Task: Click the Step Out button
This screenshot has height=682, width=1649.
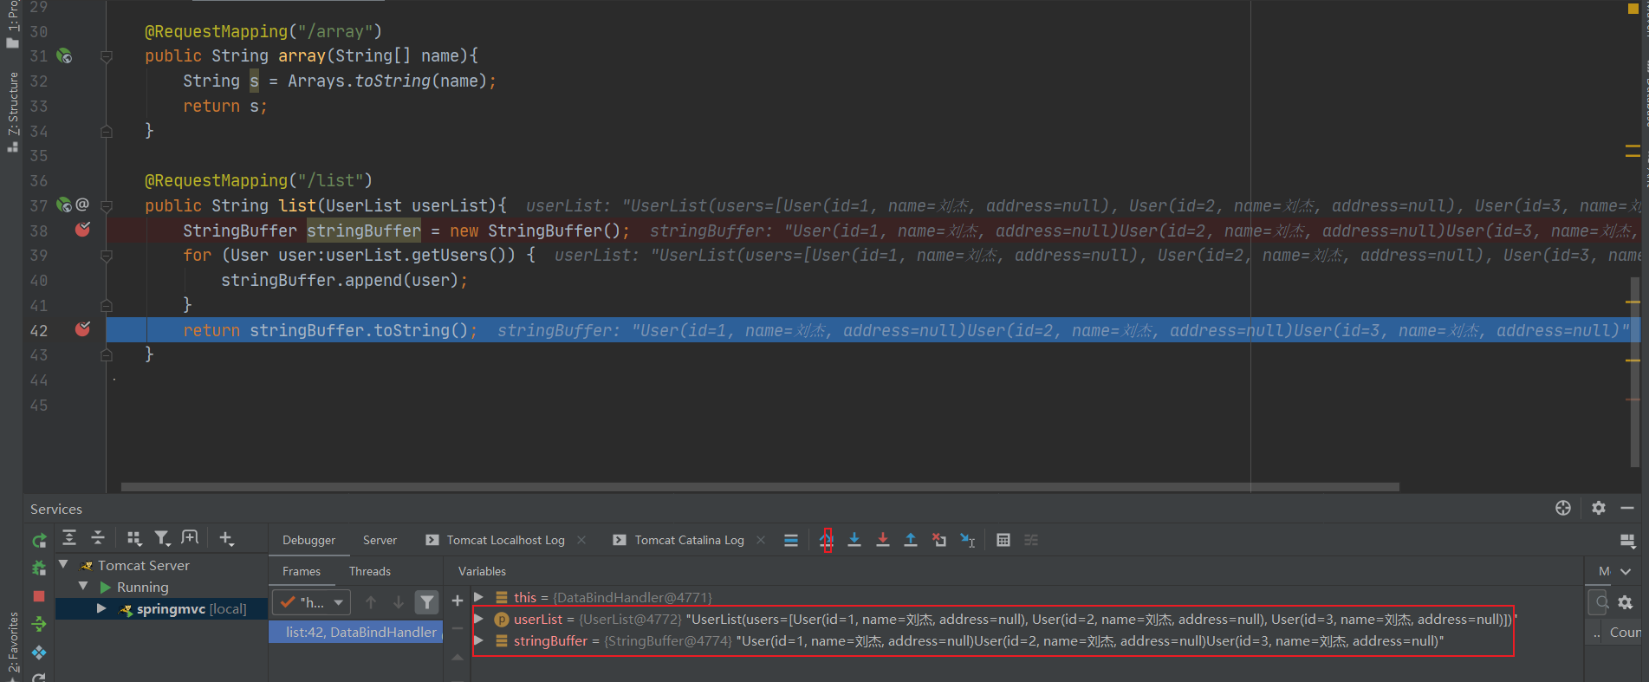Action: tap(911, 540)
